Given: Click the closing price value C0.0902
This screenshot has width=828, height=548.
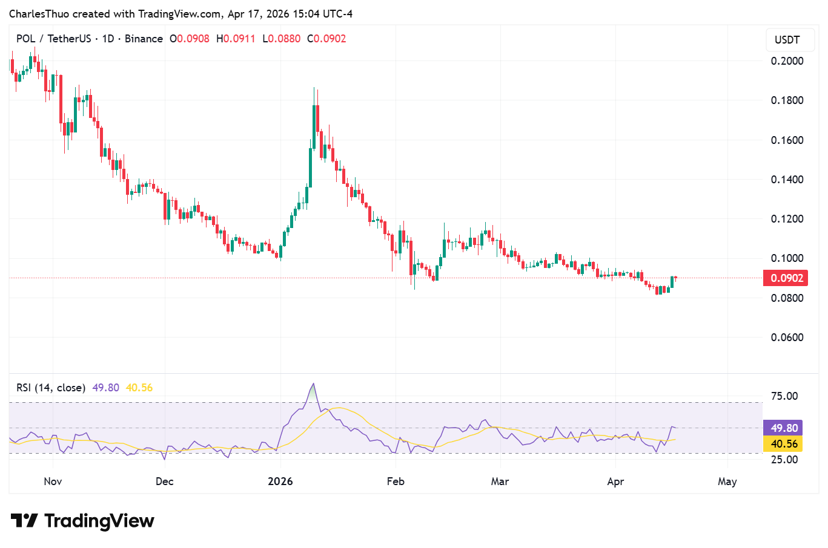Looking at the screenshot, I should [x=326, y=39].
